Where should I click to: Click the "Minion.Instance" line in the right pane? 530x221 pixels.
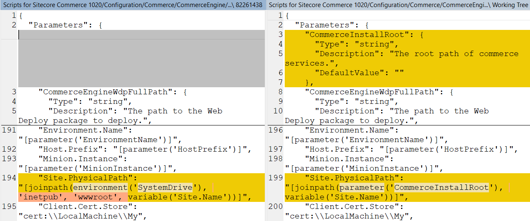[x=345, y=159]
